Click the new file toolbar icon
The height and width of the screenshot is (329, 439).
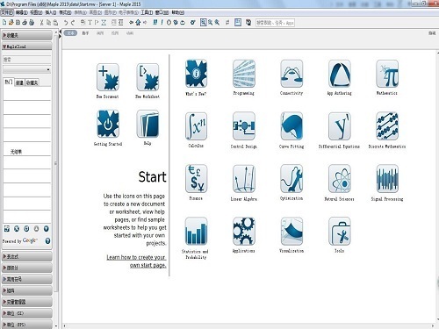(4, 22)
